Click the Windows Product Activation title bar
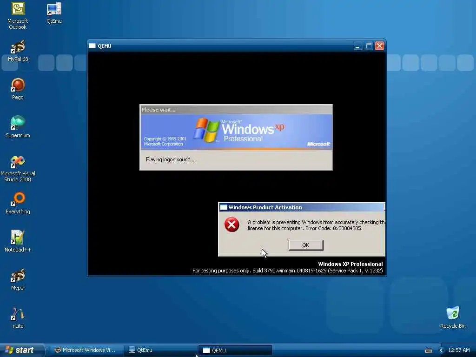 (x=302, y=207)
